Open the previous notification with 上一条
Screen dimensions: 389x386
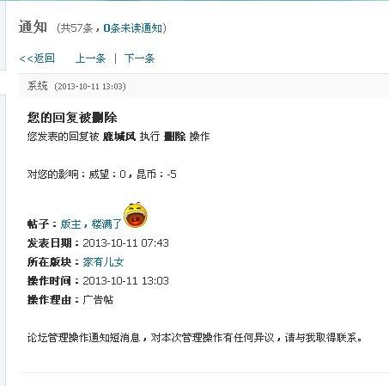[90, 58]
